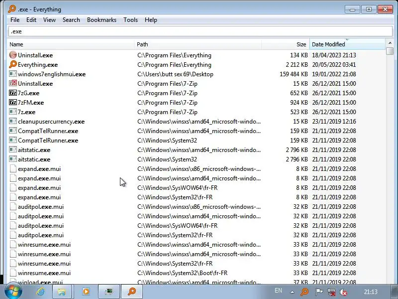This screenshot has height=299, width=398.
Task: Sort results by Size column header
Action: (x=285, y=44)
